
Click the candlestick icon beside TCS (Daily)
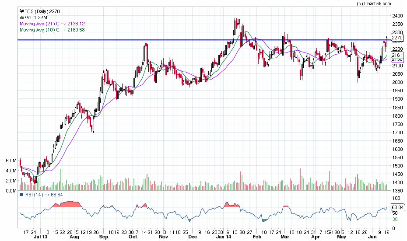point(21,11)
